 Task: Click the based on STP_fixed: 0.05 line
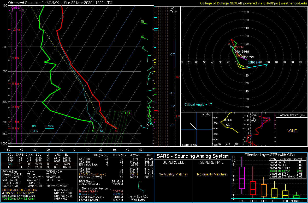pyautogui.click(x=286, y=176)
